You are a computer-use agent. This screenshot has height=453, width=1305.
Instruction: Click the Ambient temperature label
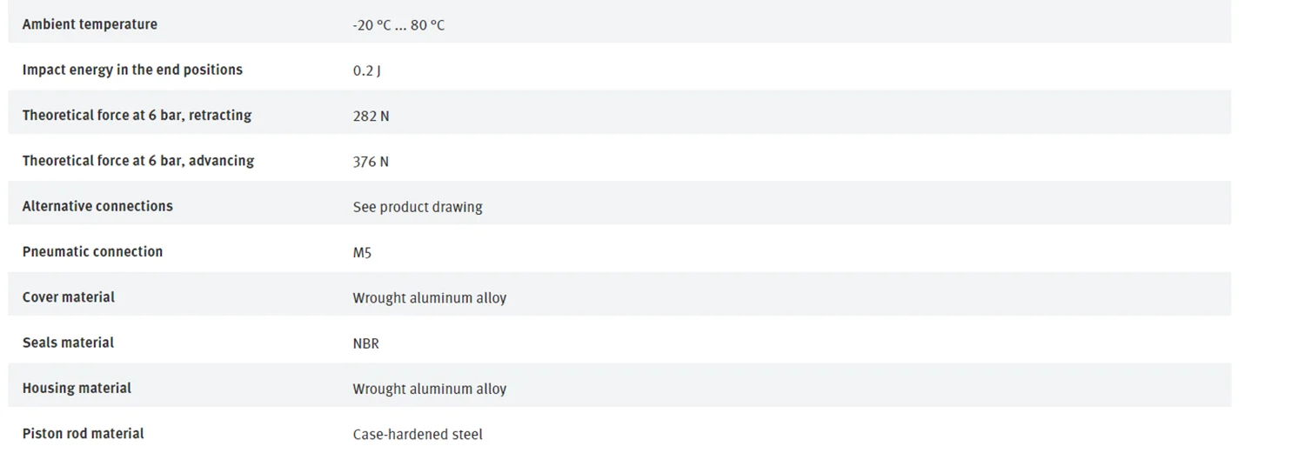[90, 24]
